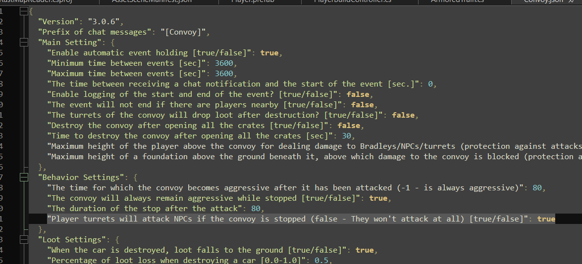The height and width of the screenshot is (264, 582).
Task: Click the "Prefix of chat messages" key
Action: tap(95, 32)
